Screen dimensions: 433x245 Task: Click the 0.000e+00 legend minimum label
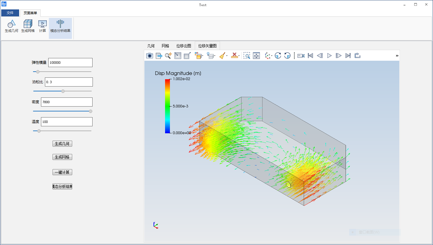click(x=182, y=133)
